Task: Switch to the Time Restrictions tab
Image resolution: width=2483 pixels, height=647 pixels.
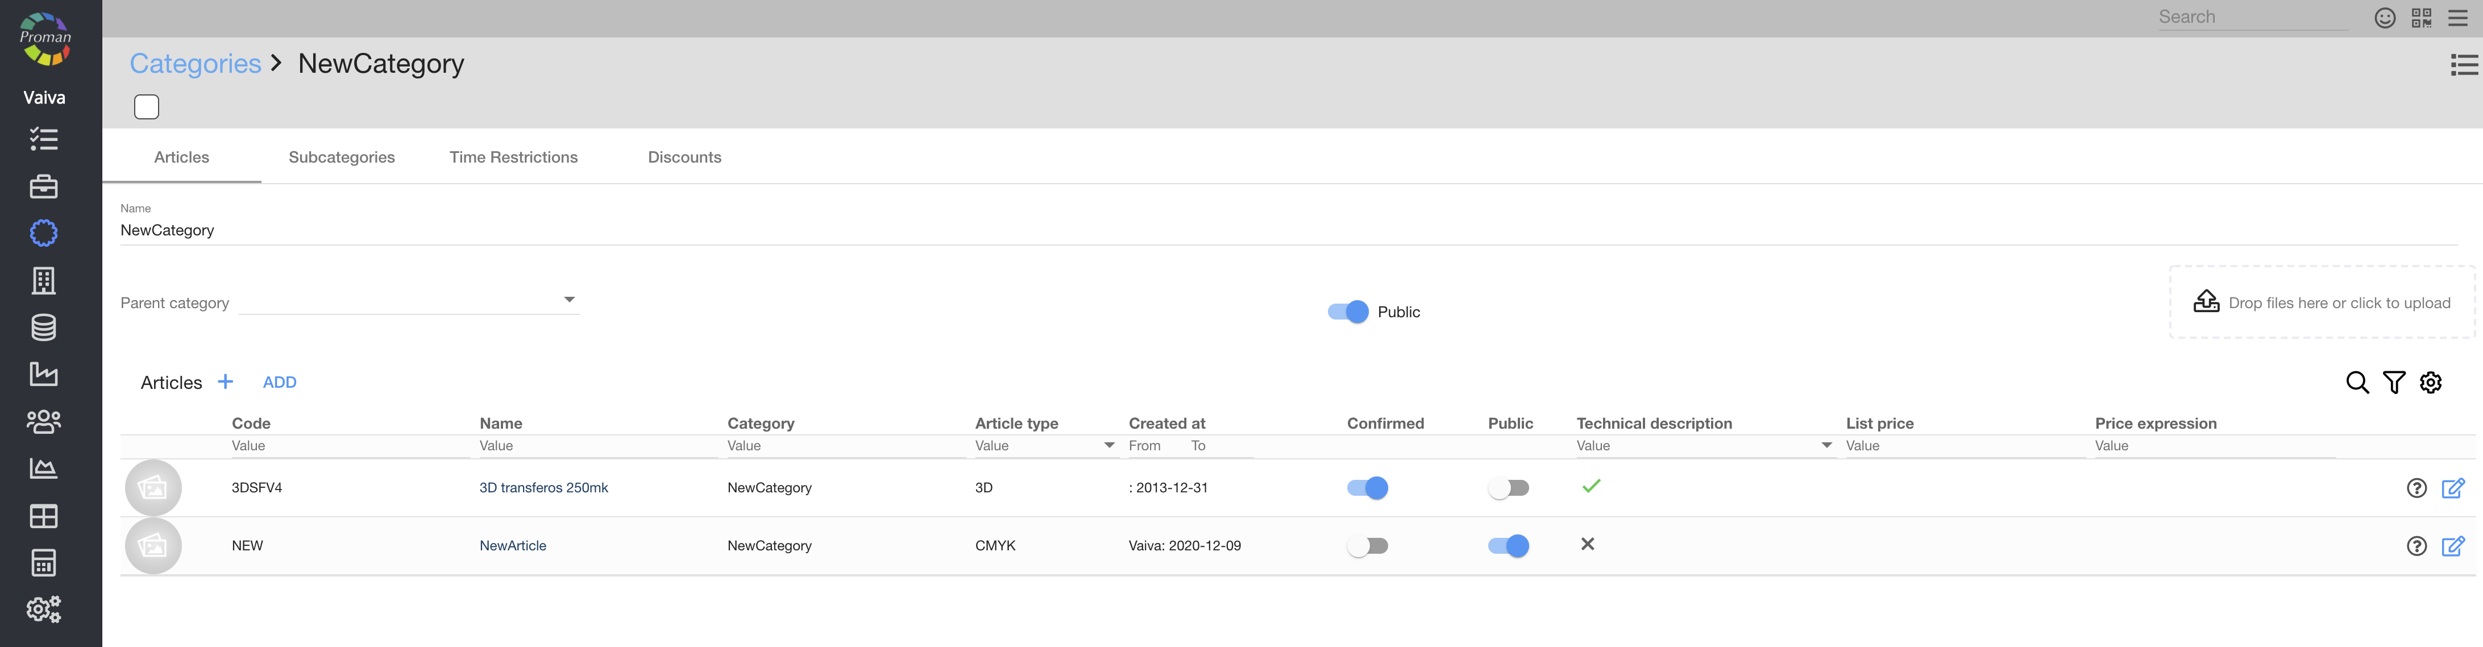Action: point(513,157)
